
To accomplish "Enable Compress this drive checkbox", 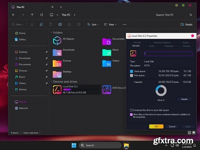I will tap(131, 110).
